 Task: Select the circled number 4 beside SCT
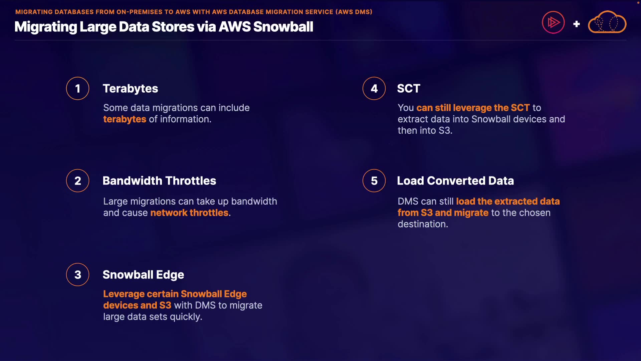coord(374,89)
